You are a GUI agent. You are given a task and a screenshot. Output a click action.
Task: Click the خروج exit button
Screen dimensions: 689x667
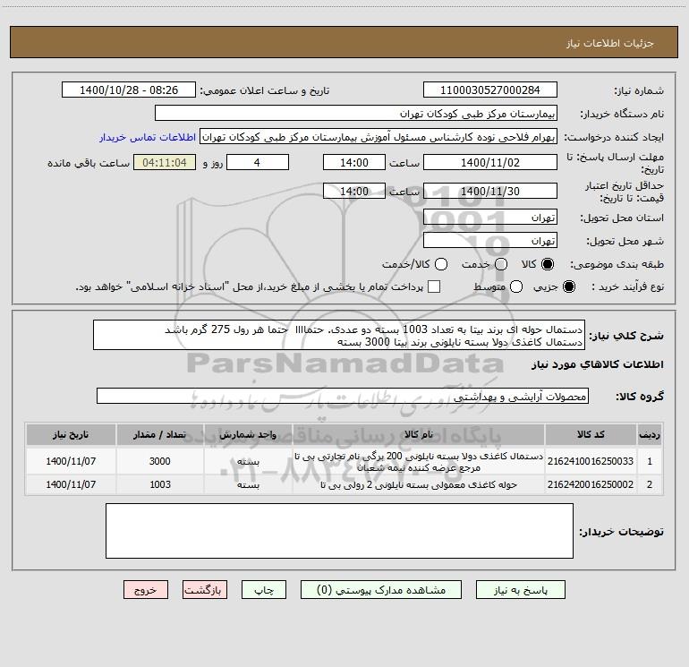(146, 590)
